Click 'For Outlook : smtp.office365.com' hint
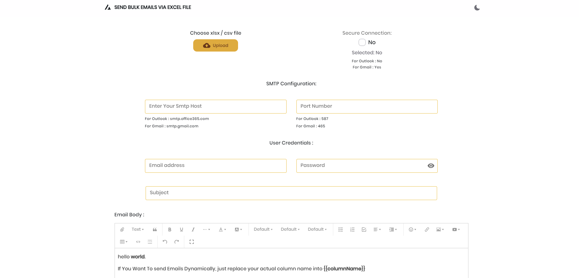579x278 pixels. tap(177, 119)
